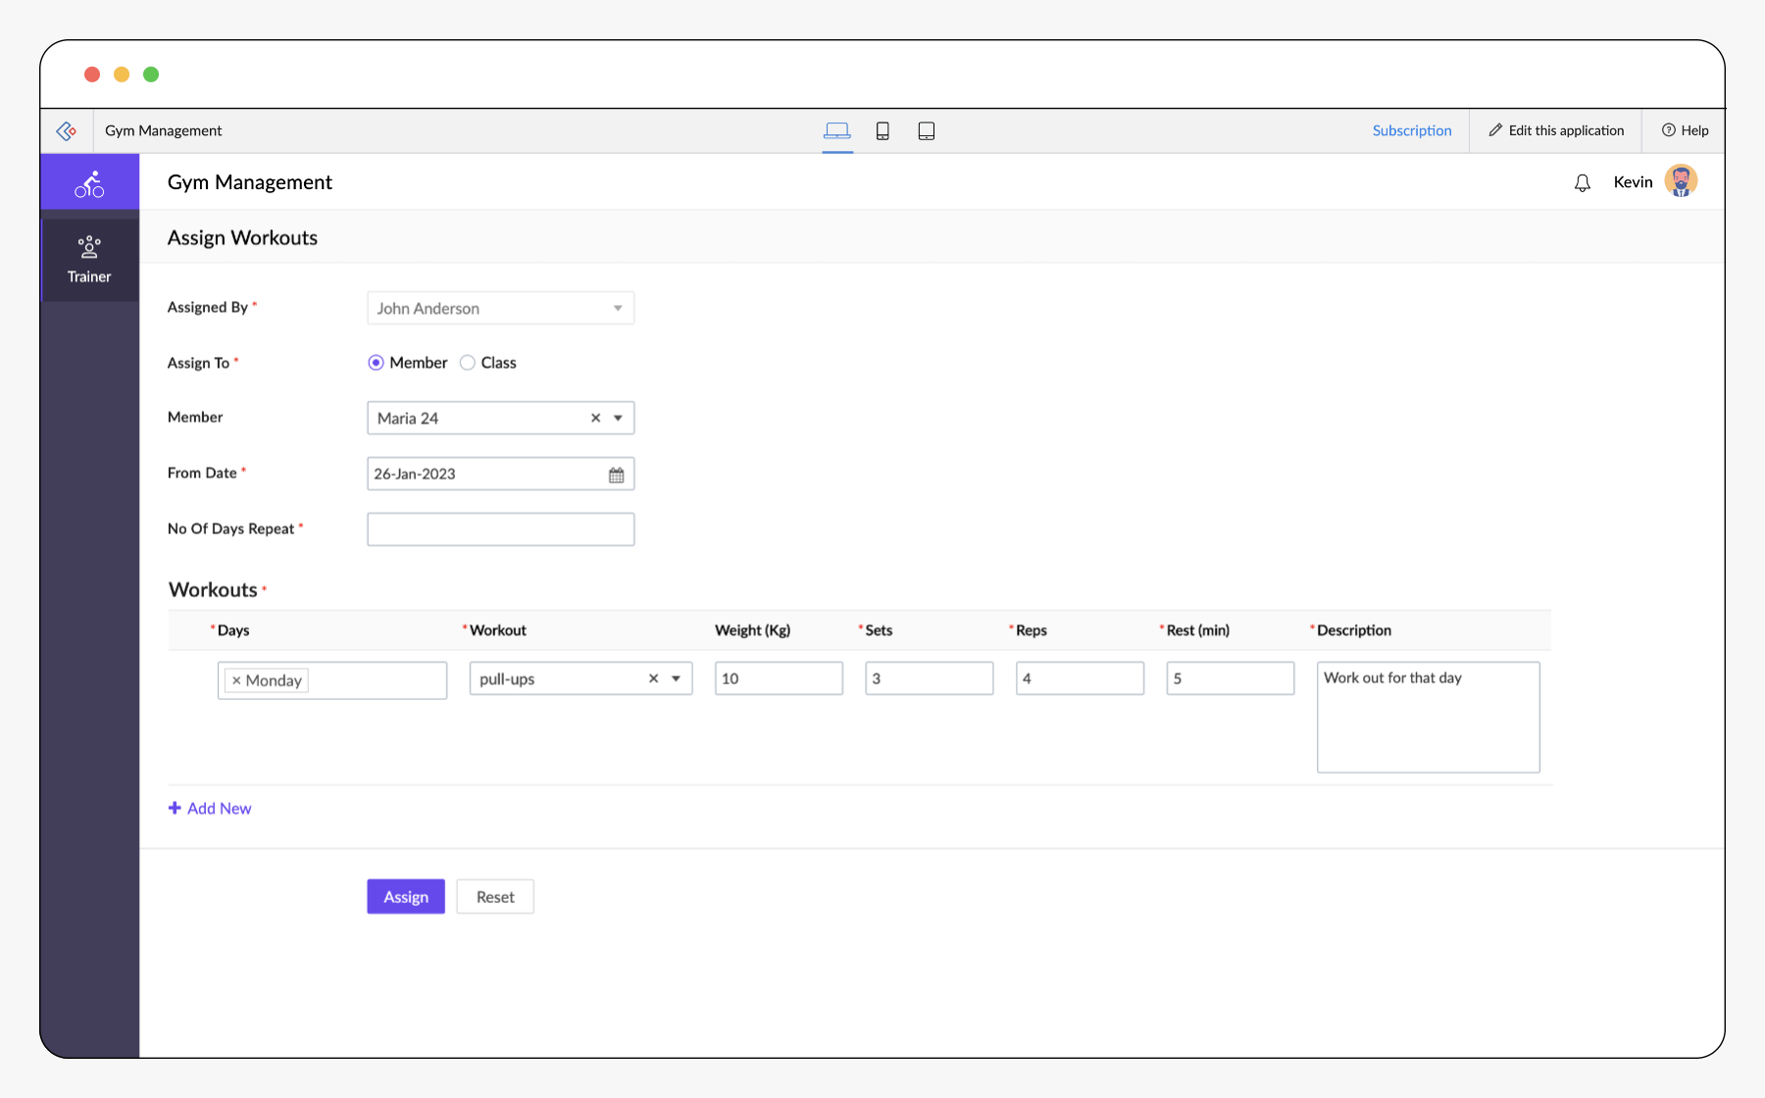Select the Member radio option
1765x1098 pixels.
[x=376, y=363]
